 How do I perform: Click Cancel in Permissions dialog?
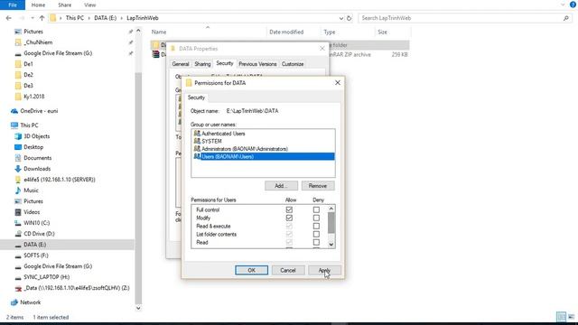288,270
